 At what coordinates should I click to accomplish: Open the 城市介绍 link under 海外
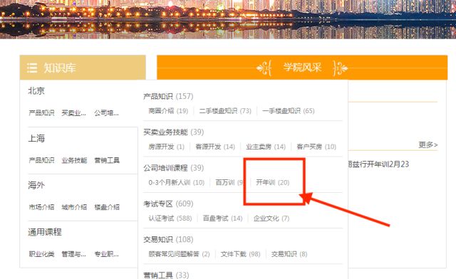tap(74, 207)
